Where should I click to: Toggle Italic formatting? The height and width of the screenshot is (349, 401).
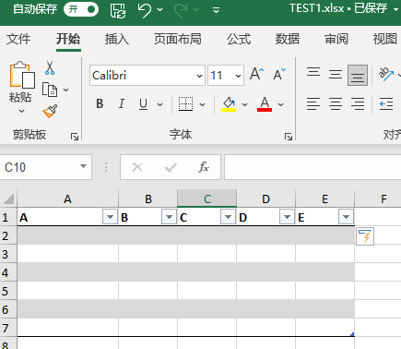[122, 104]
